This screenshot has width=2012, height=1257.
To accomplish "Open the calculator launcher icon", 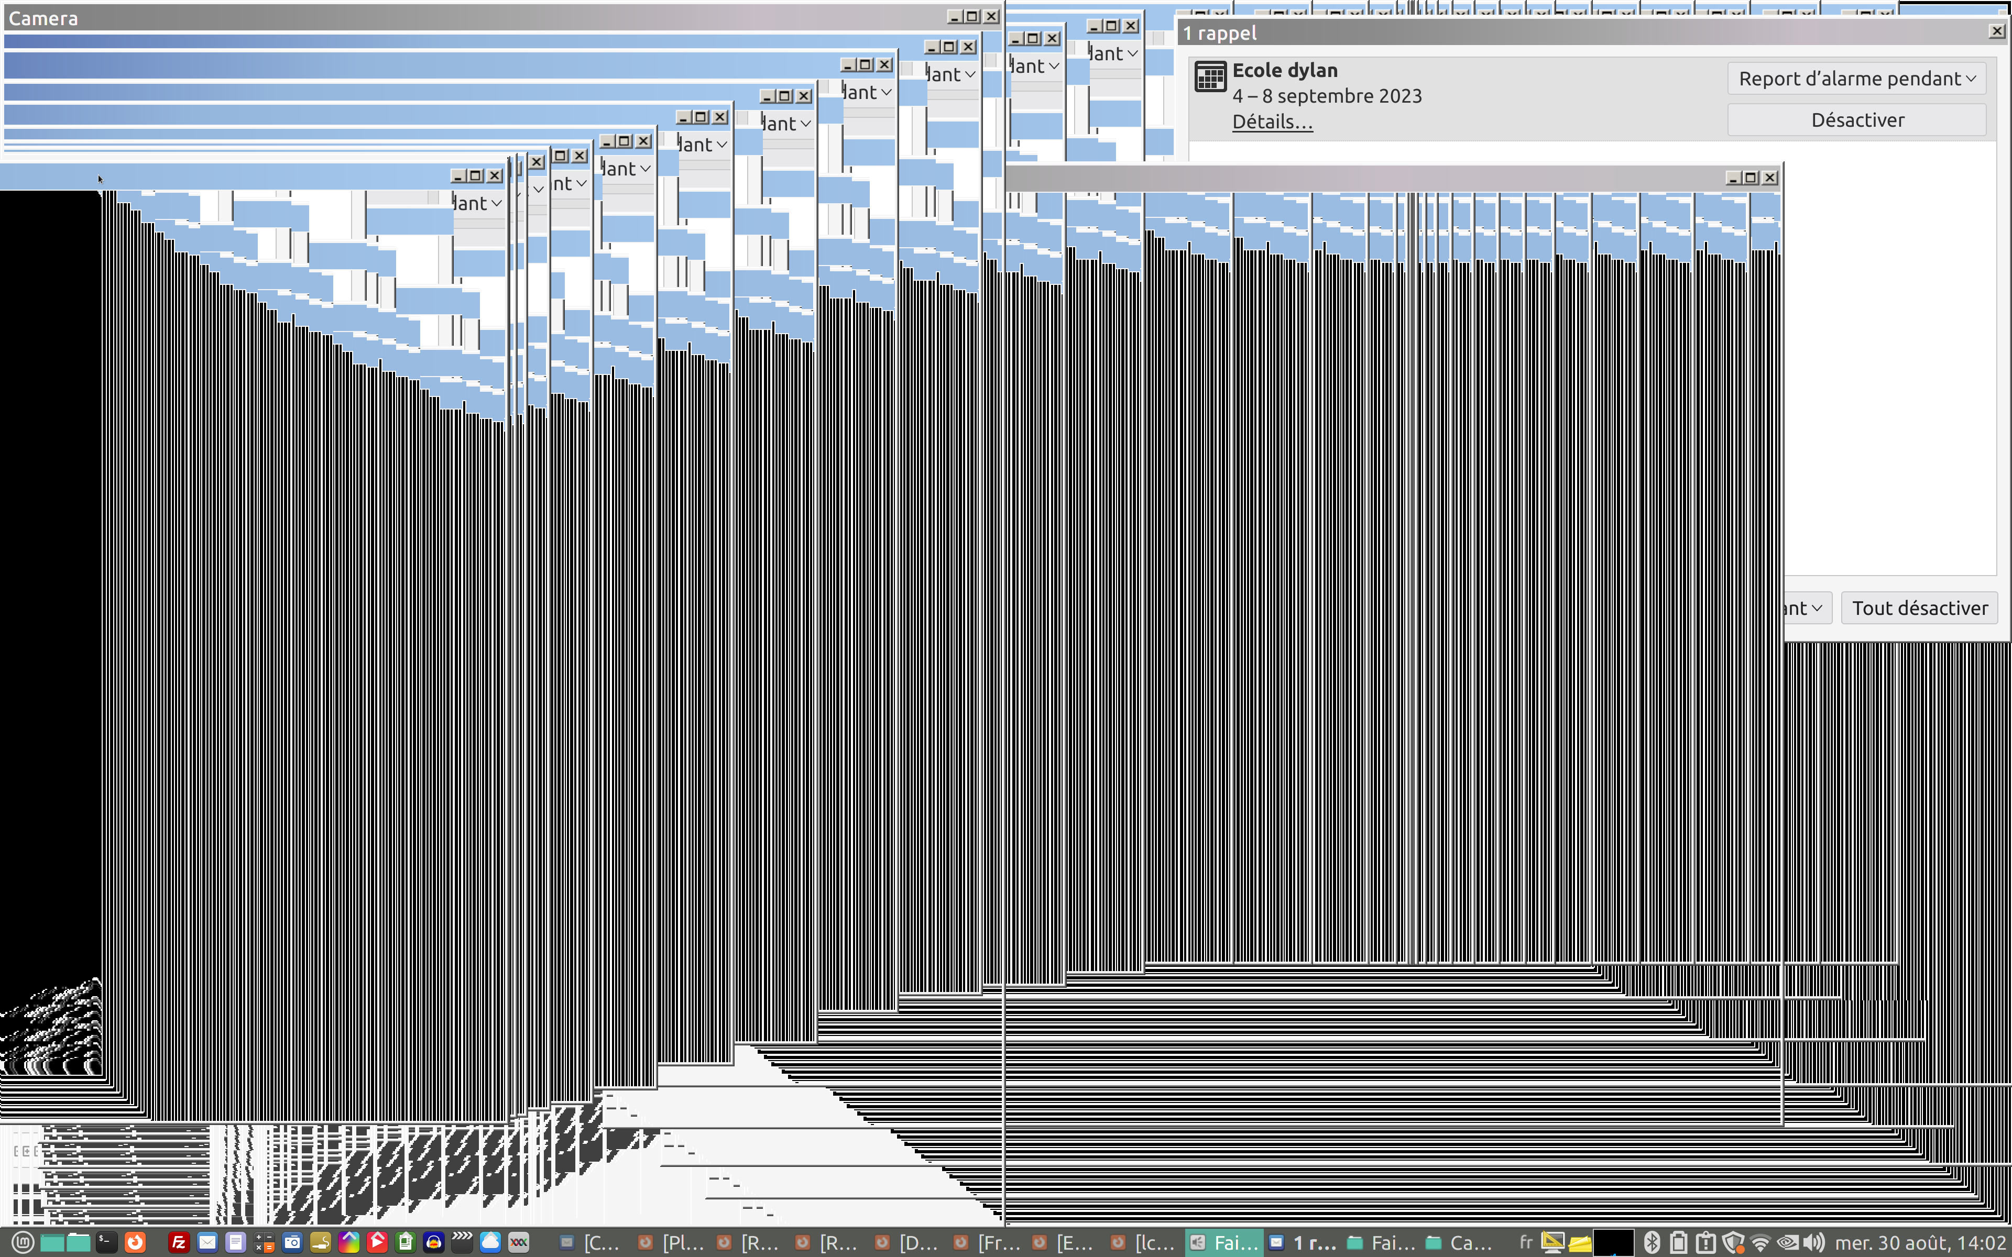I will tap(264, 1242).
